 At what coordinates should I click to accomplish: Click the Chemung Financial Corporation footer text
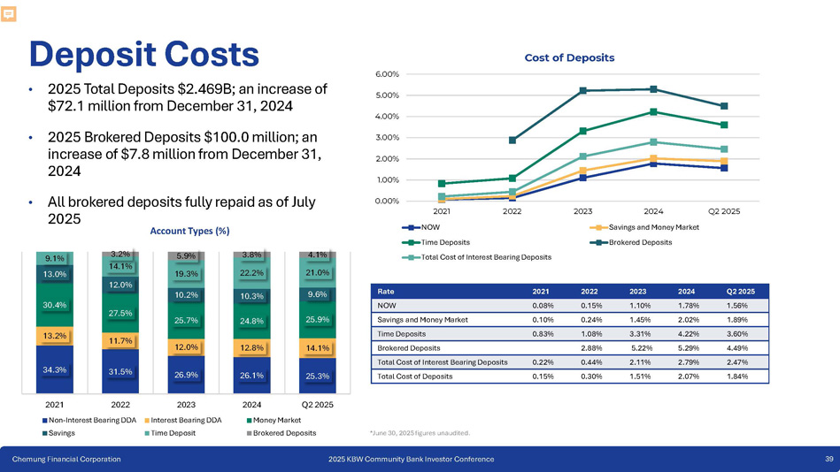point(66,460)
